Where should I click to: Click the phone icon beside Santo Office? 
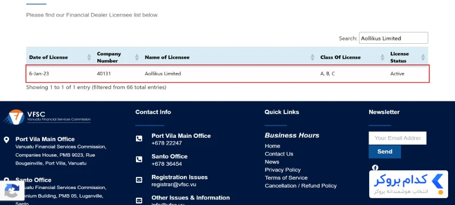click(139, 159)
